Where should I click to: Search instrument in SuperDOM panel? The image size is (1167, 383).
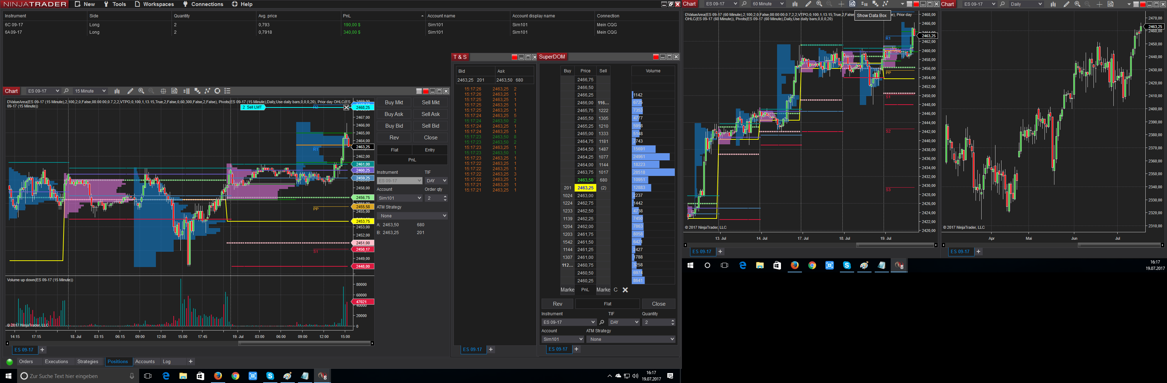click(x=602, y=322)
